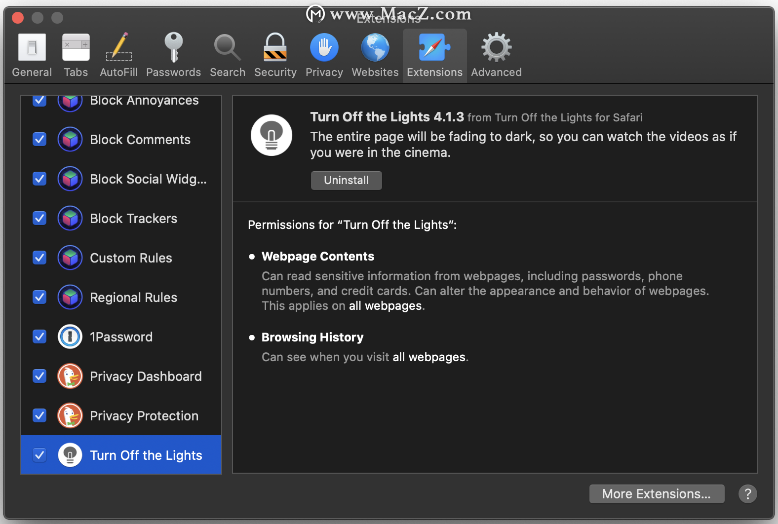
Task: Select the Block Annoyances row text
Action: (144, 100)
